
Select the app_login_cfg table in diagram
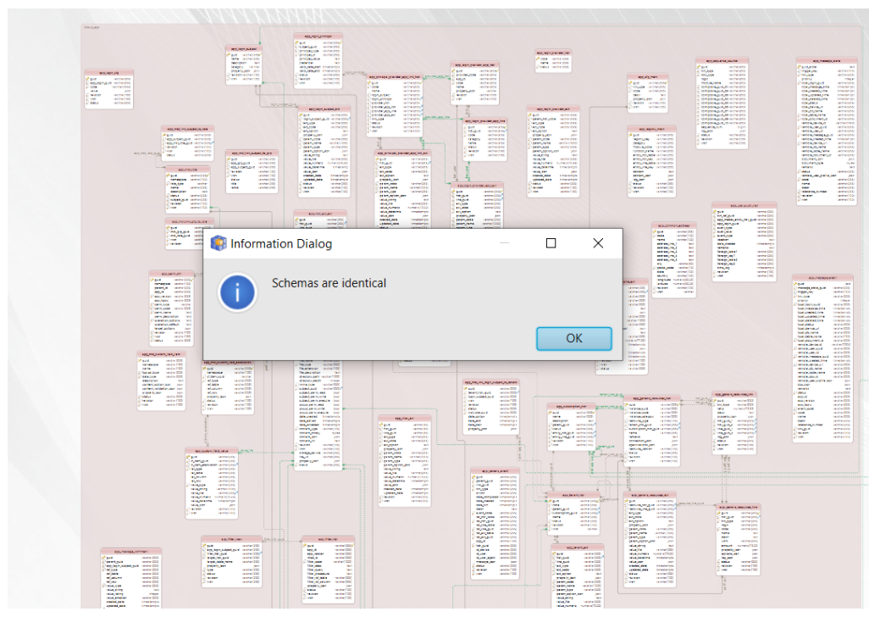108,89
